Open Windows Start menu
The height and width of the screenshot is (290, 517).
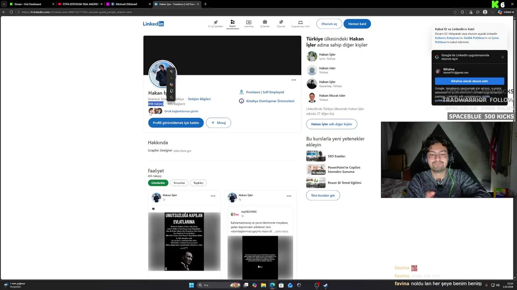(x=191, y=285)
